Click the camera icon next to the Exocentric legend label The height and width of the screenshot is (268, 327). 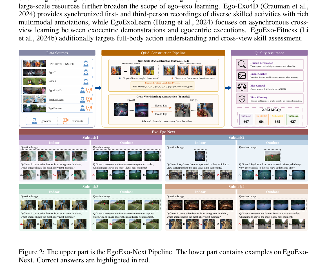tap(65, 121)
